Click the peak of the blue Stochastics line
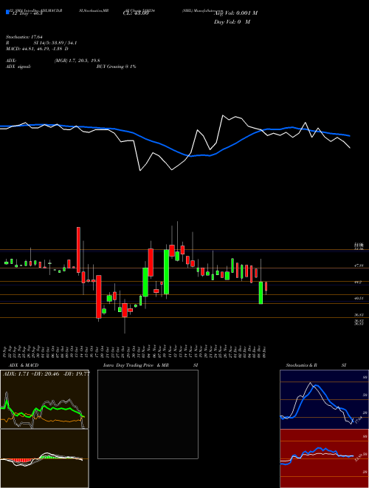Image resolution: width=369 pixels, height=488 pixels. point(316,386)
